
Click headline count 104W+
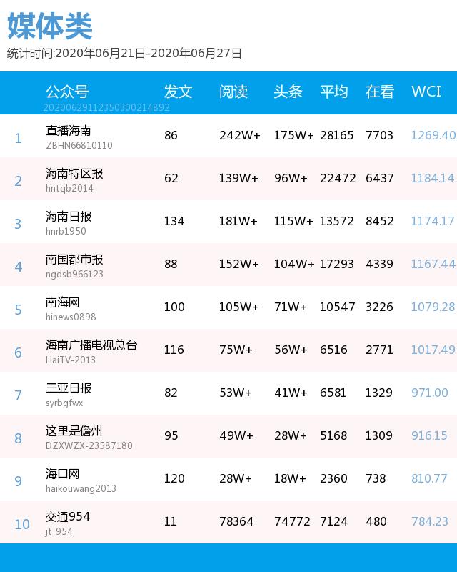(x=294, y=264)
